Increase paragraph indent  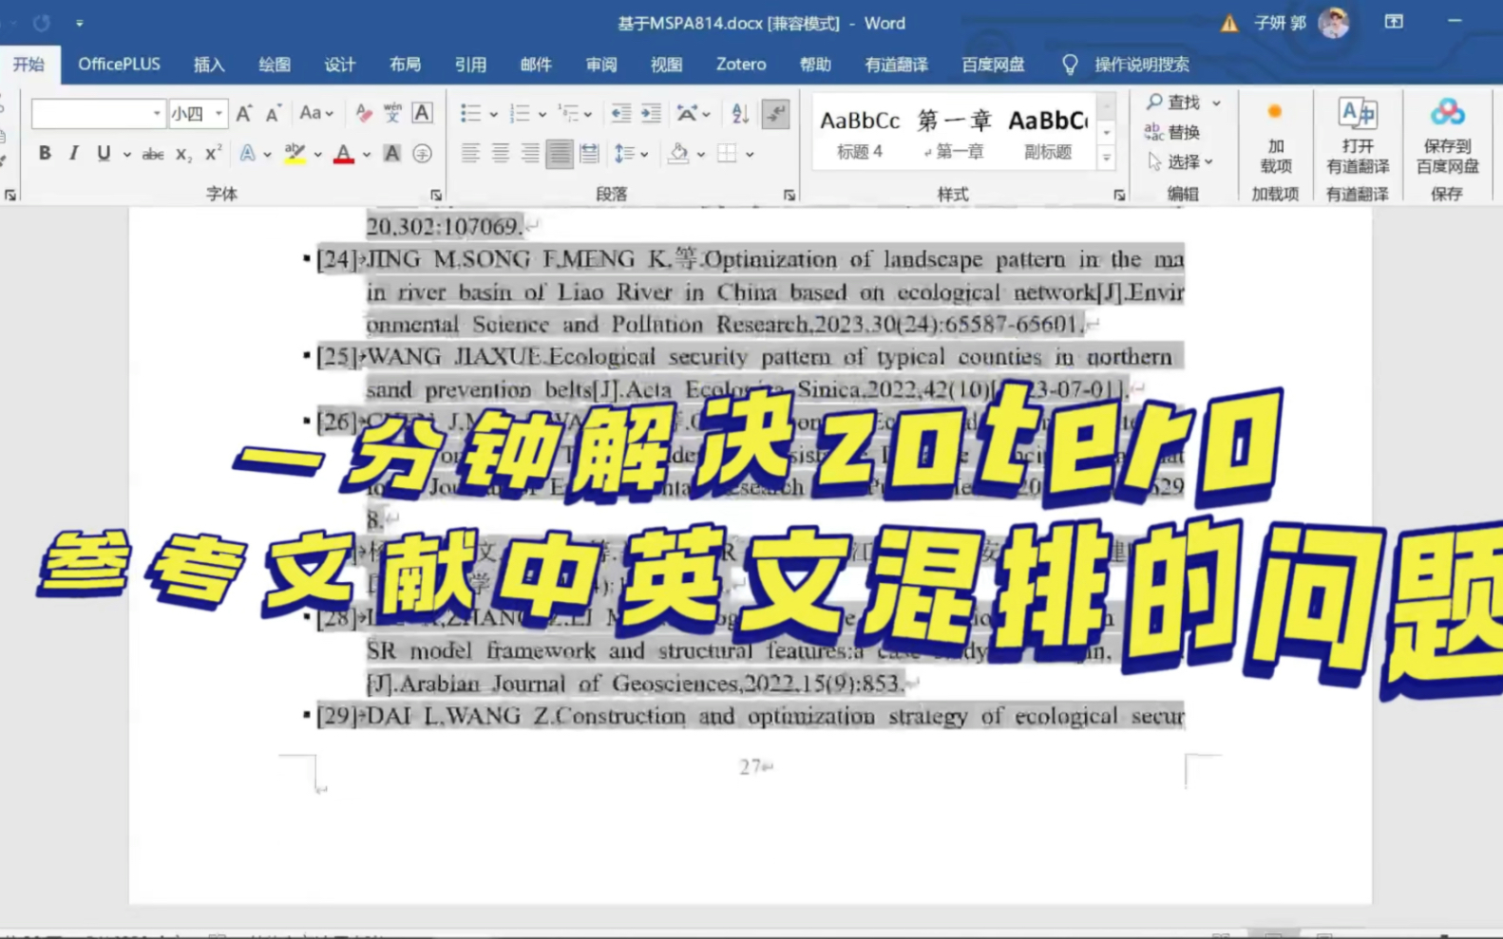[651, 114]
